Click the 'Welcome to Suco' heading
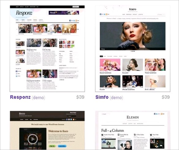 click(x=58, y=131)
